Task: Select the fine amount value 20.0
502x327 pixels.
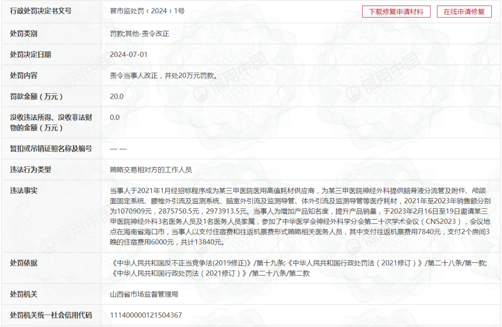Action: [117, 96]
